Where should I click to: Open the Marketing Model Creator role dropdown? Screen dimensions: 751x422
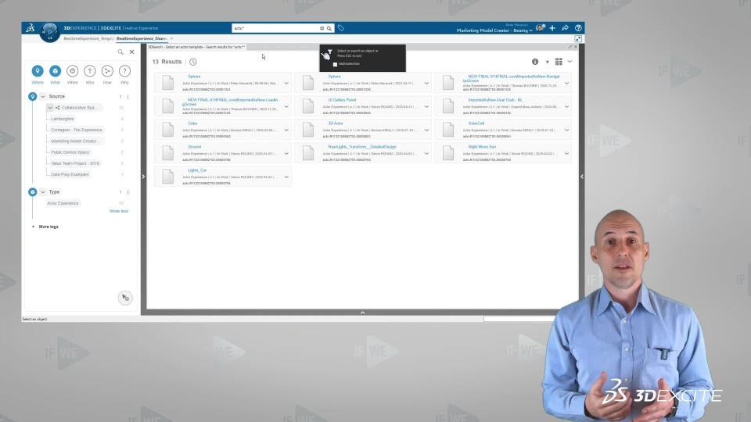[494, 30]
